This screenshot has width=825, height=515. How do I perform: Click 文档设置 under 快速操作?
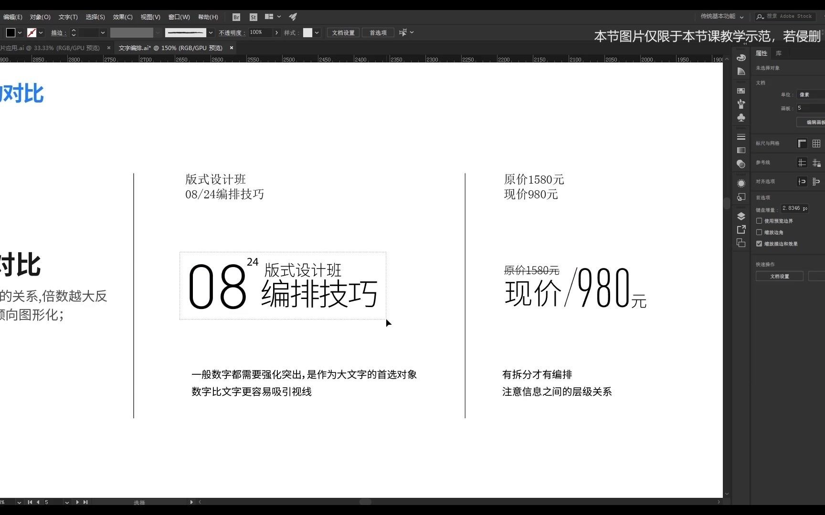(780, 276)
